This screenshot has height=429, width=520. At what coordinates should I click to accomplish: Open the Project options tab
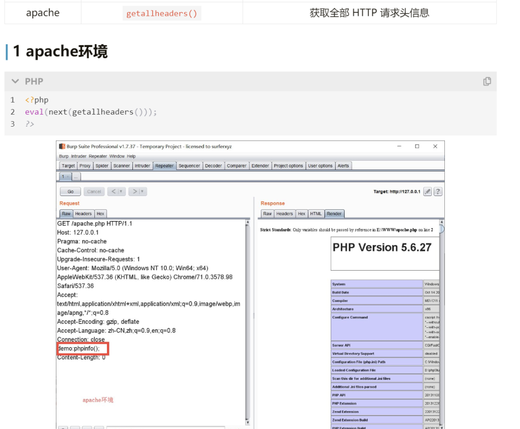(x=288, y=166)
